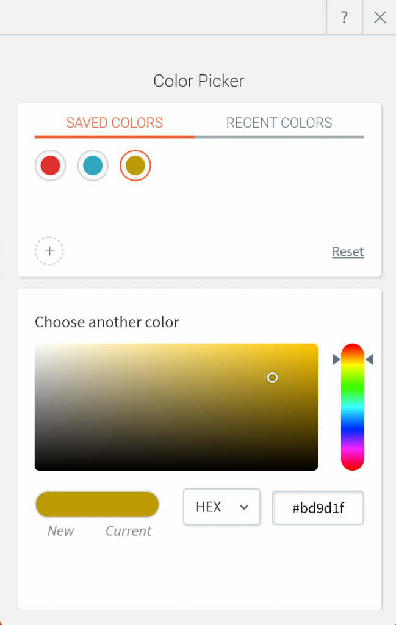Click the plus icon to save a color
The image size is (396, 625).
pos(49,251)
